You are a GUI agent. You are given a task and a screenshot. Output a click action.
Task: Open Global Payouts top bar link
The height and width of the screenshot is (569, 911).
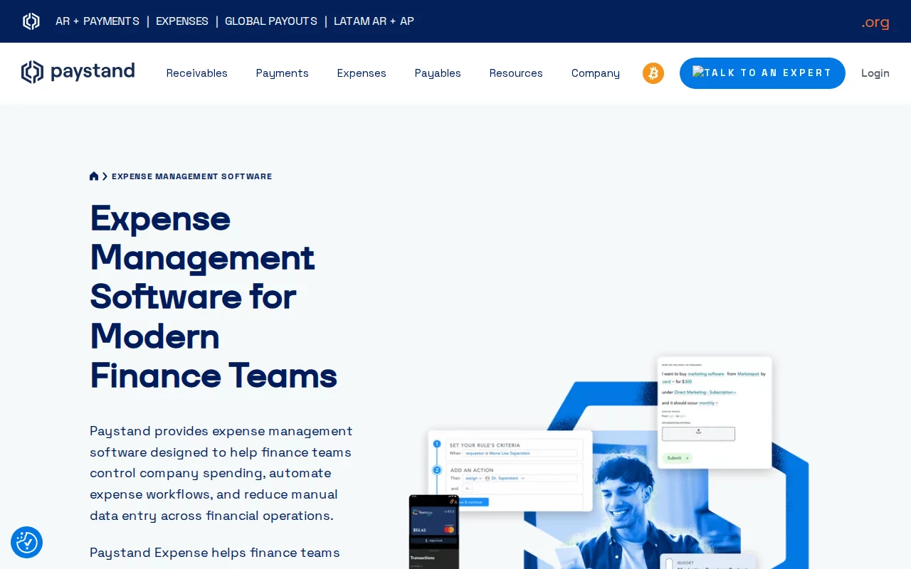point(271,21)
